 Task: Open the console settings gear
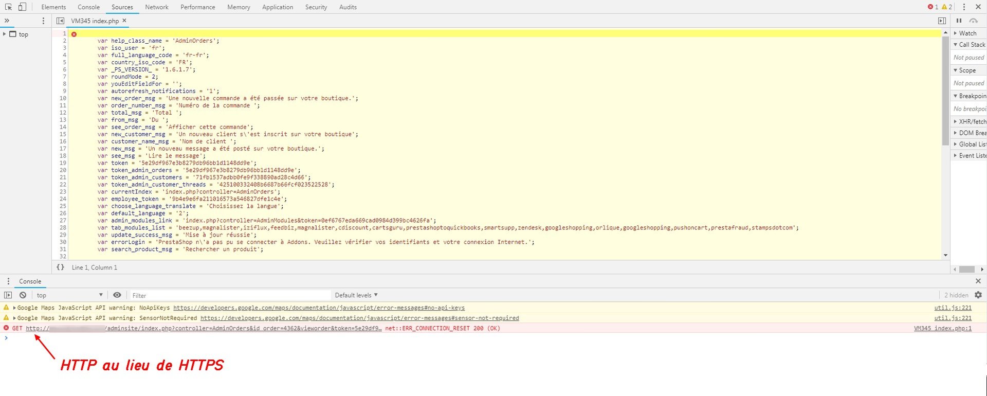pyautogui.click(x=978, y=295)
